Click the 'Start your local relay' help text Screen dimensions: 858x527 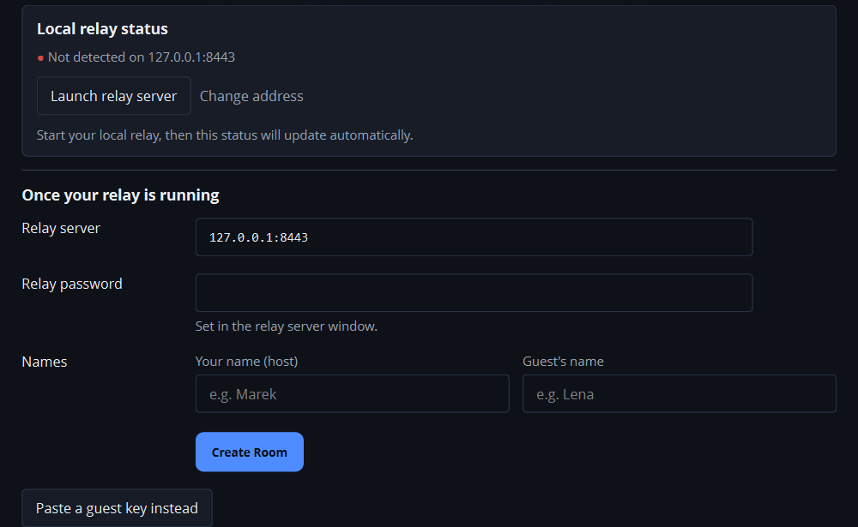(225, 135)
